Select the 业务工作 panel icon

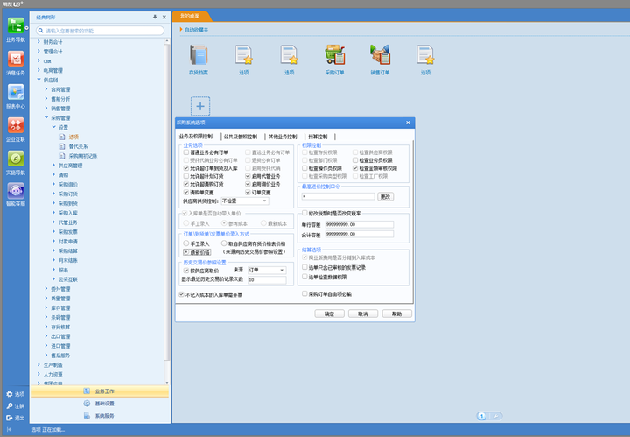[87, 391]
